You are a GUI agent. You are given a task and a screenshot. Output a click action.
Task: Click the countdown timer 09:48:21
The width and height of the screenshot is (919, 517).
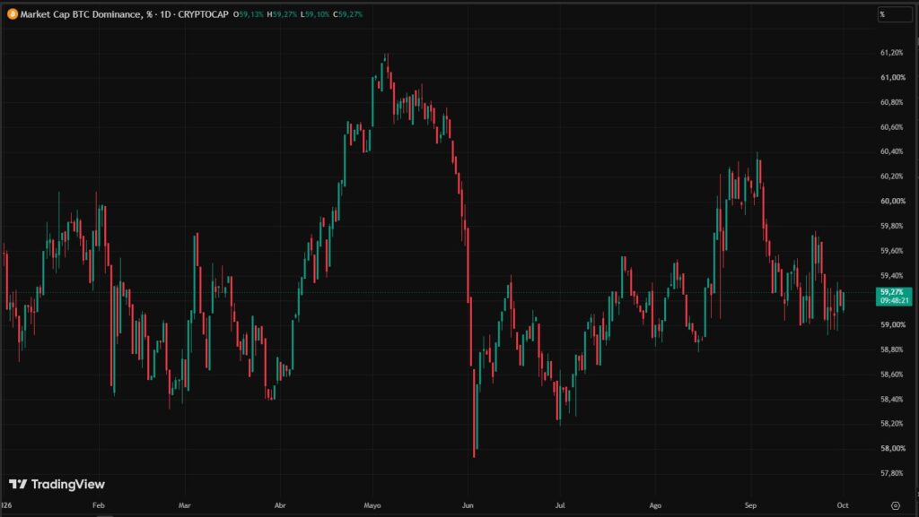tap(894, 300)
